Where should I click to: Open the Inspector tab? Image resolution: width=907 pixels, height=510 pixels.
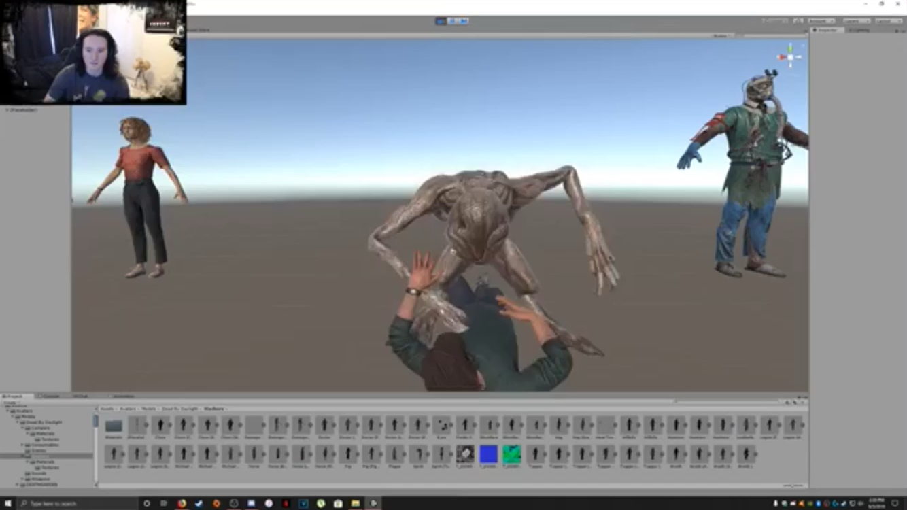[828, 30]
